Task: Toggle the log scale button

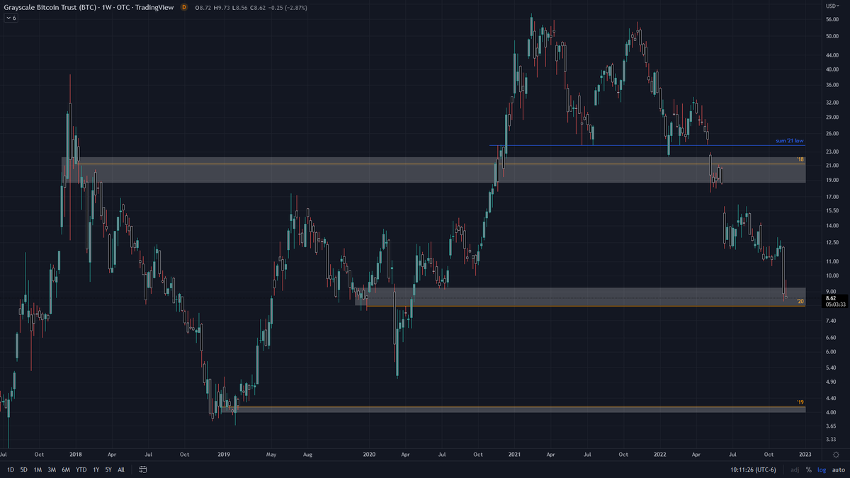Action: click(x=821, y=470)
